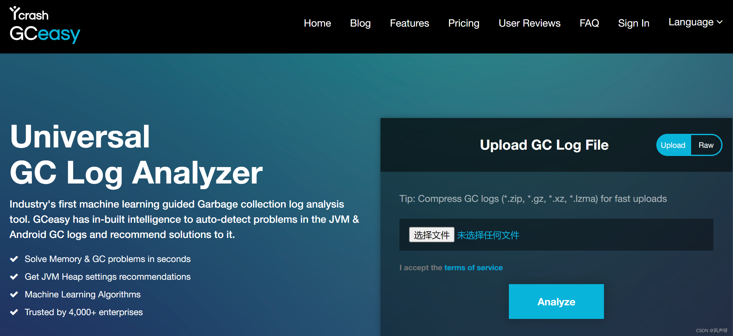View the Pricing page

[464, 23]
